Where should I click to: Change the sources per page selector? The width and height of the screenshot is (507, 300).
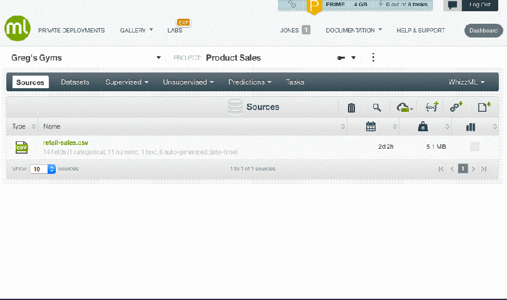43,169
